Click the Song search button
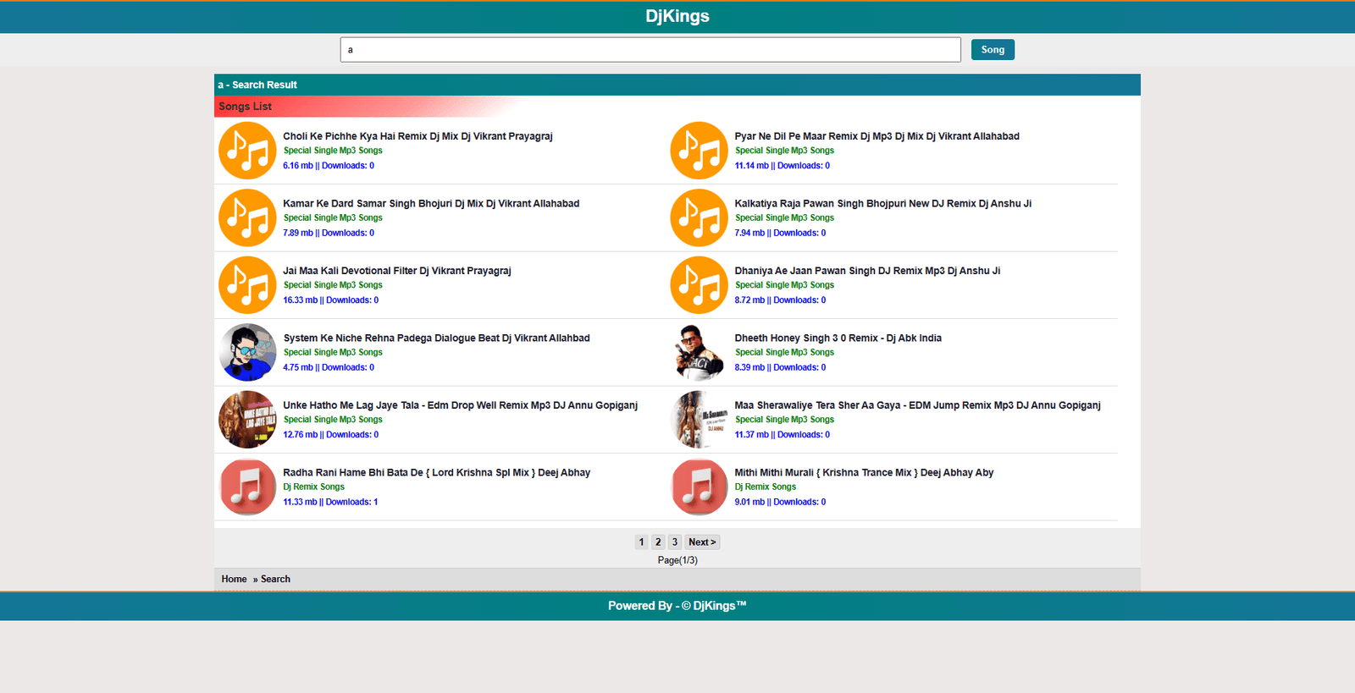The height and width of the screenshot is (693, 1355). click(993, 50)
